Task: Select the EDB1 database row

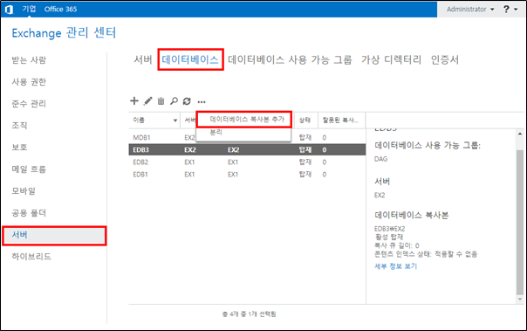Action: pos(247,175)
